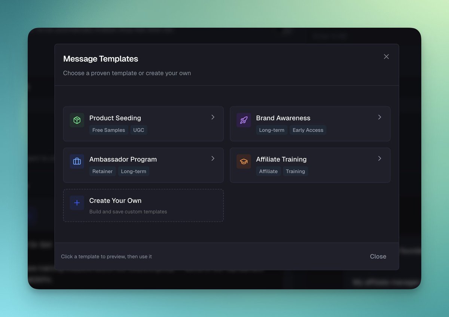Screen dimensions: 449x317
Task: Click the Long-term tag under Brand Awareness
Action: (272, 130)
